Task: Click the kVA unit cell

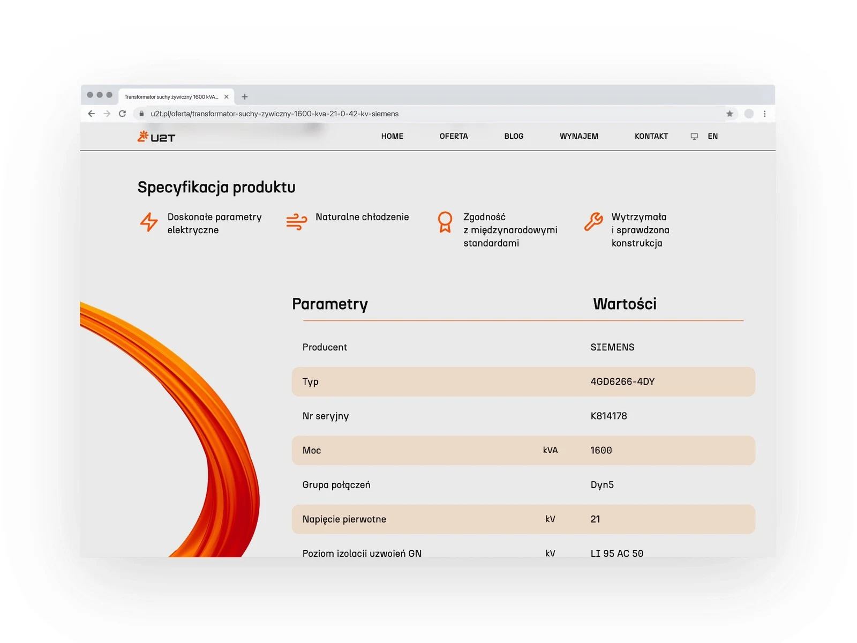Action: click(x=550, y=450)
